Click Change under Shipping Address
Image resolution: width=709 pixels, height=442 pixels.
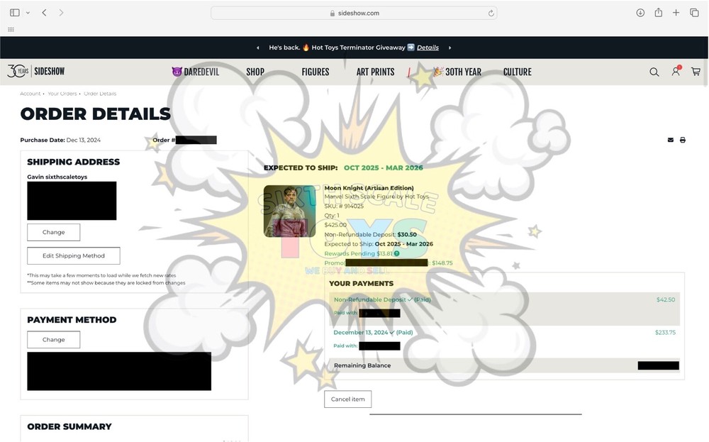[53, 232]
